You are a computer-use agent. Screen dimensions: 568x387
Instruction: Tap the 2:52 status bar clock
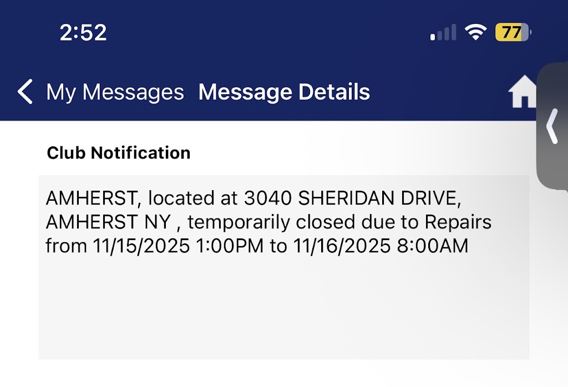click(x=83, y=33)
